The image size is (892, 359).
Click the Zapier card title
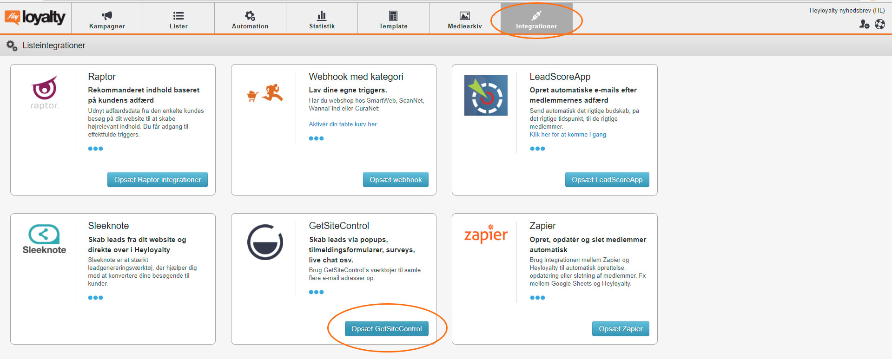tap(542, 226)
